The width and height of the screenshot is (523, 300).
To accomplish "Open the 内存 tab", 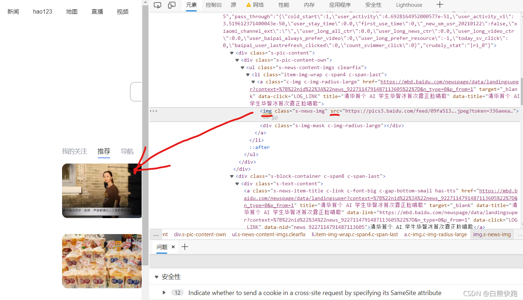I will click(309, 5).
